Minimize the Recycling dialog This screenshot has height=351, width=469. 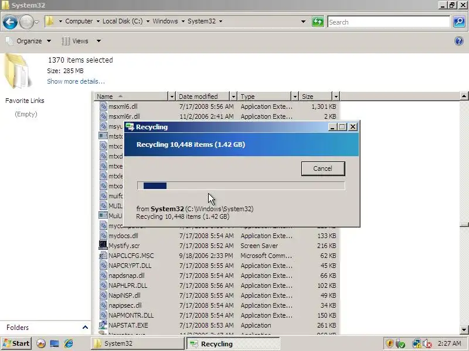332,127
